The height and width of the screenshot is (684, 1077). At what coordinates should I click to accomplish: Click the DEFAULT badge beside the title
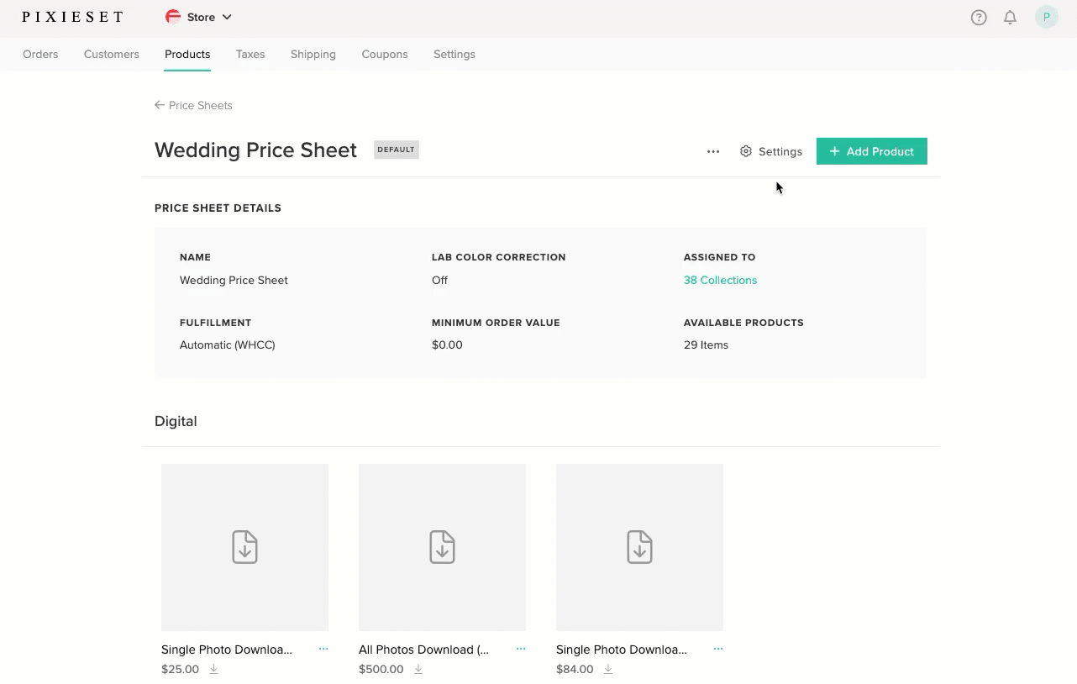coord(397,150)
